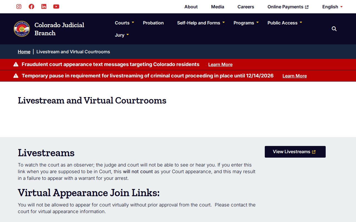Click the Livestream and Virtual Courtrooms page heading
The height and width of the screenshot is (222, 356).
click(92, 100)
